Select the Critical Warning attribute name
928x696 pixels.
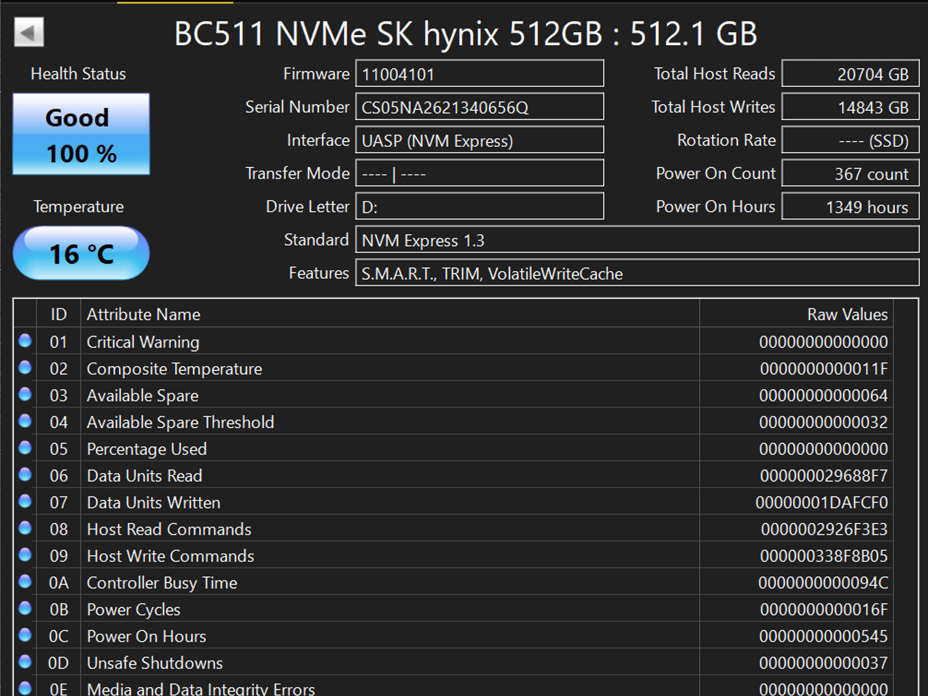tap(143, 342)
